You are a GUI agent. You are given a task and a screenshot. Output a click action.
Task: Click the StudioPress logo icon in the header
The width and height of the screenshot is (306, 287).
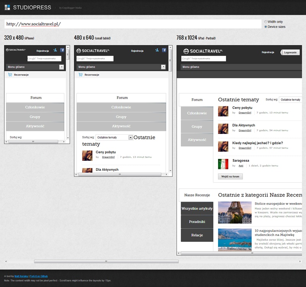pyautogui.click(x=7, y=7)
